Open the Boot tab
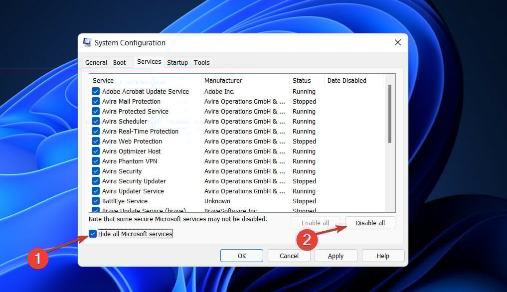The image size is (507, 292). click(x=119, y=62)
